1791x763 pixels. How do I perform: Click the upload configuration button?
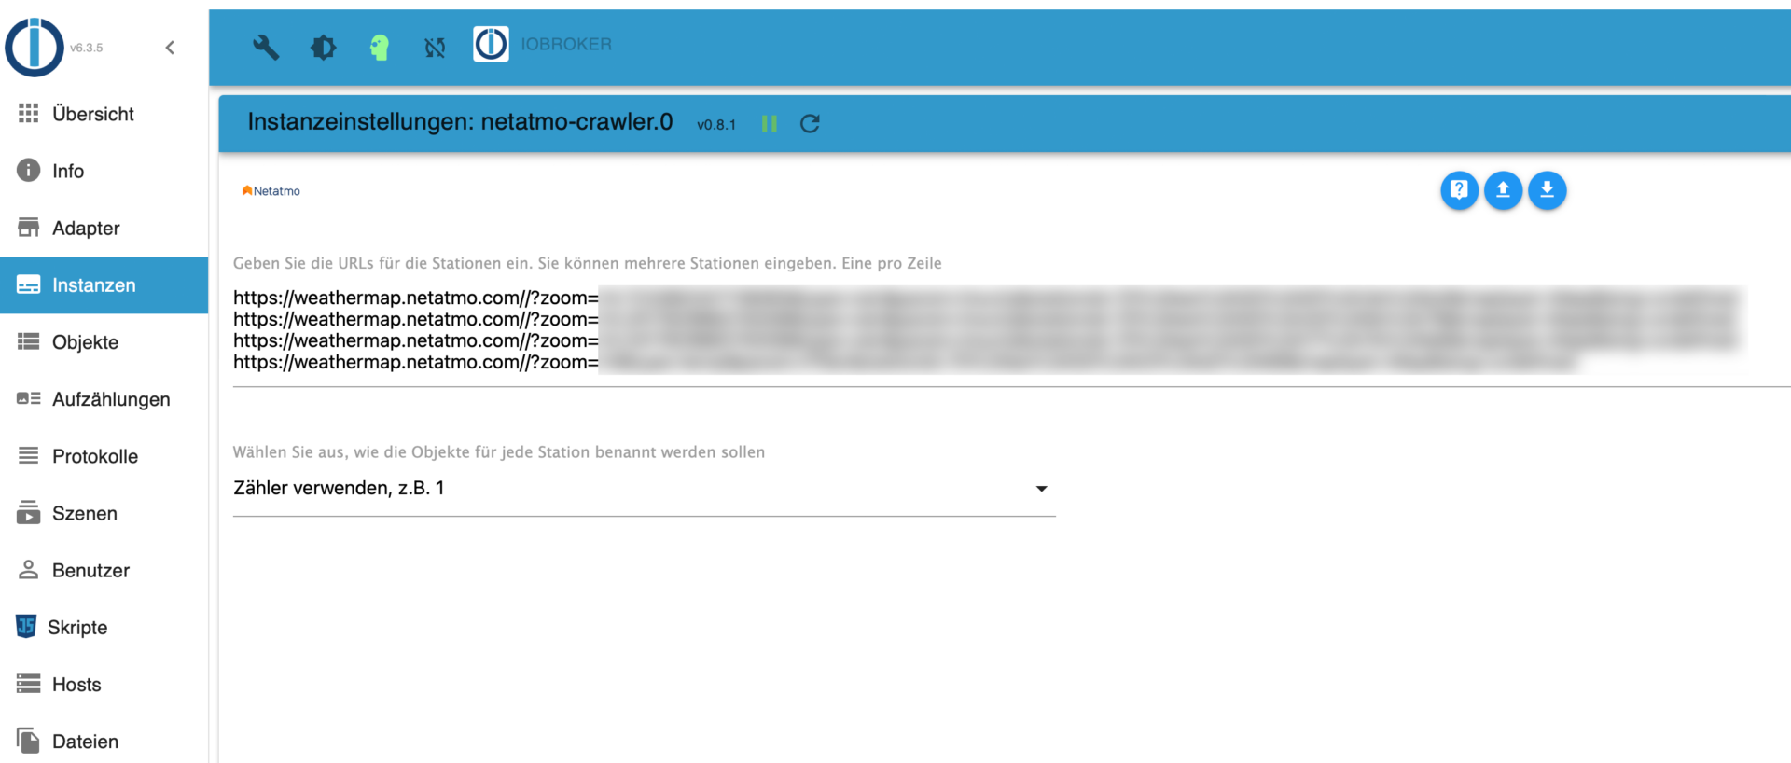point(1503,190)
